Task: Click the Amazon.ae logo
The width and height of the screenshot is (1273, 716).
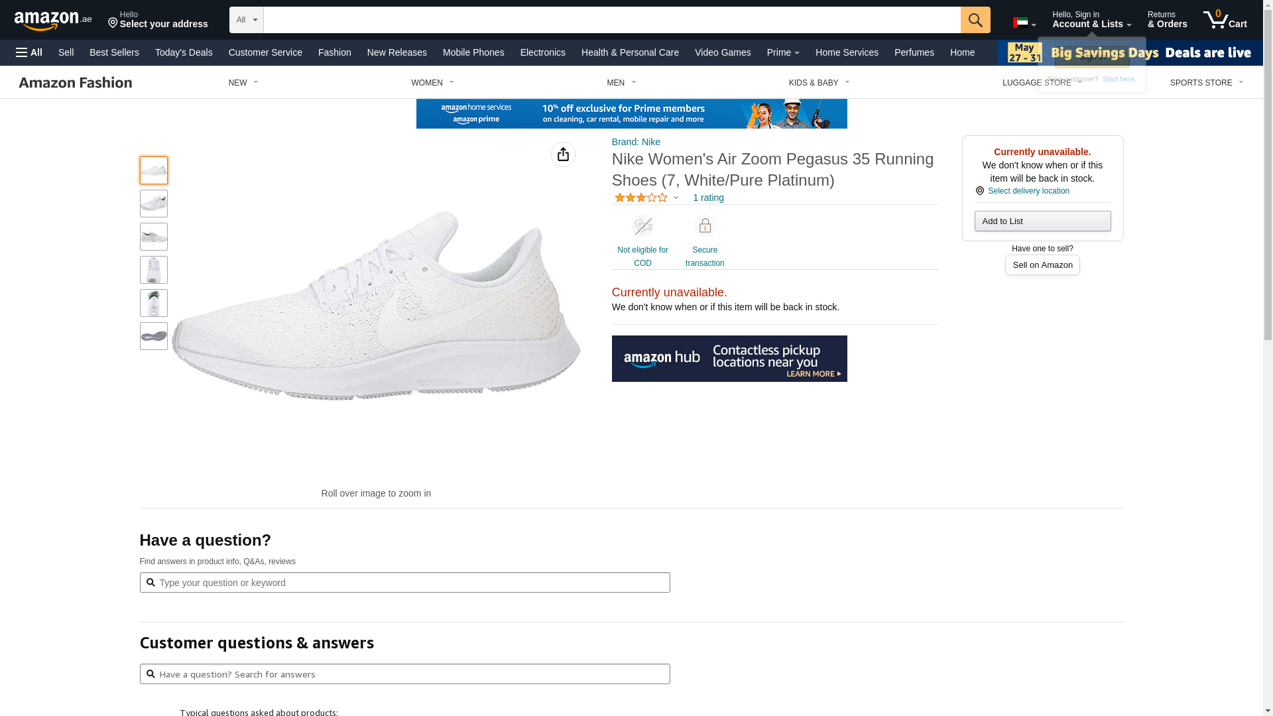Action: pyautogui.click(x=53, y=21)
